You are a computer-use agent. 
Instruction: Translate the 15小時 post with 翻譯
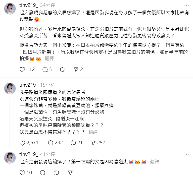pyautogui.click(x=93, y=132)
